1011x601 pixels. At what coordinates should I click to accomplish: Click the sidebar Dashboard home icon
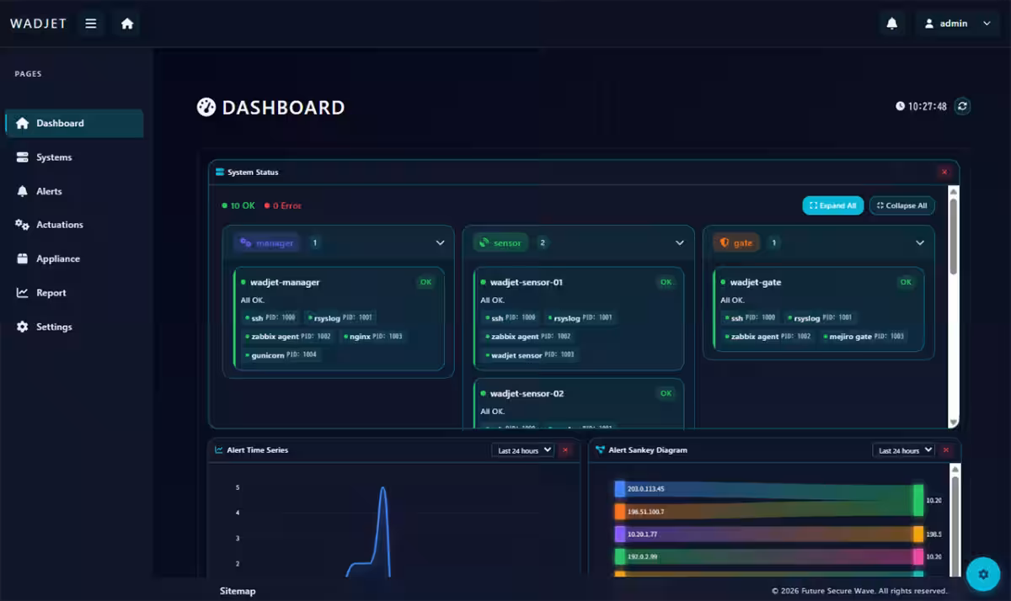coord(23,123)
